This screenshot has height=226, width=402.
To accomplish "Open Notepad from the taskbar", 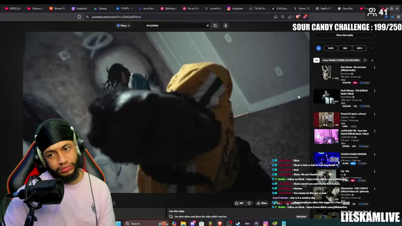I will pos(284,223).
